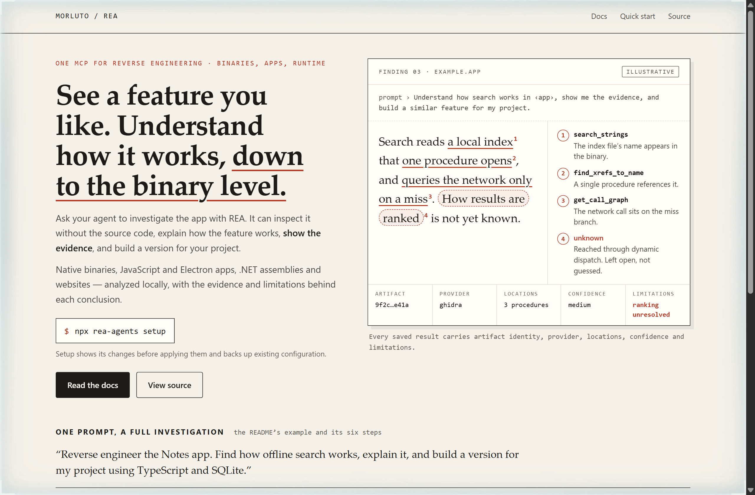This screenshot has height=495, width=755.
Task: Click the get_call_graph tool name
Action: 600,200
